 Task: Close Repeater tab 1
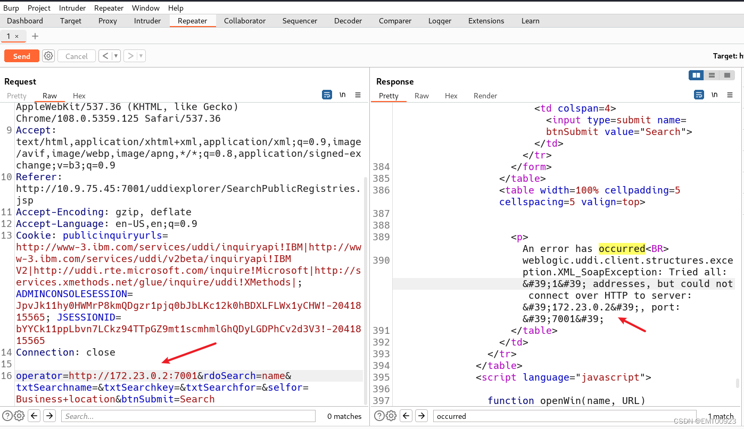point(16,36)
